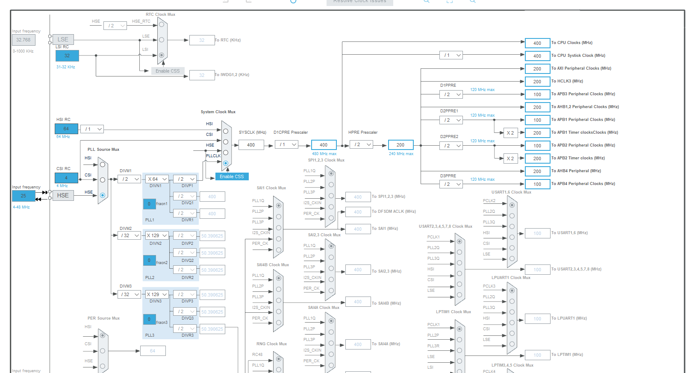Click the SYSCLK value box showing 400

click(251, 145)
